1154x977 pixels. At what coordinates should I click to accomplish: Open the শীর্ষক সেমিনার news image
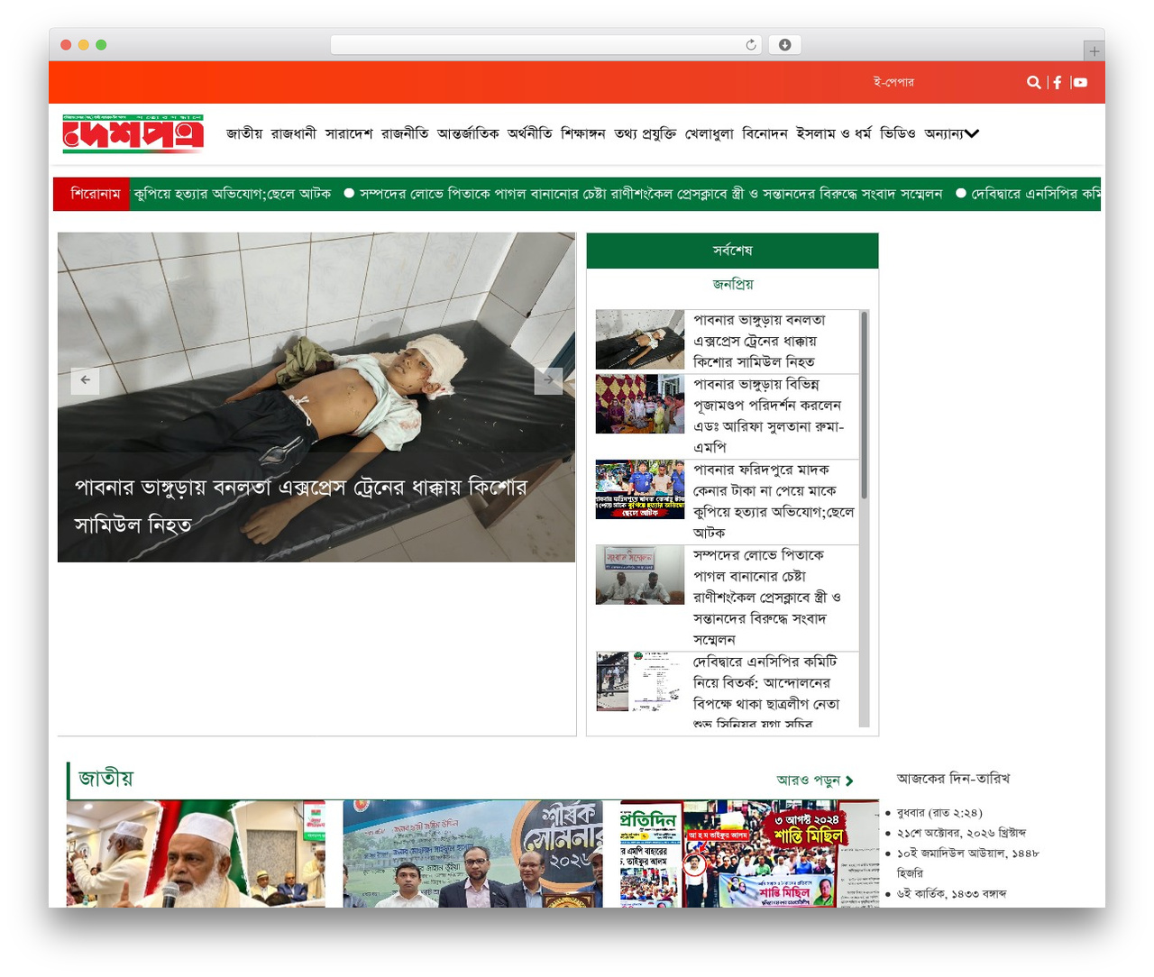coord(472,854)
